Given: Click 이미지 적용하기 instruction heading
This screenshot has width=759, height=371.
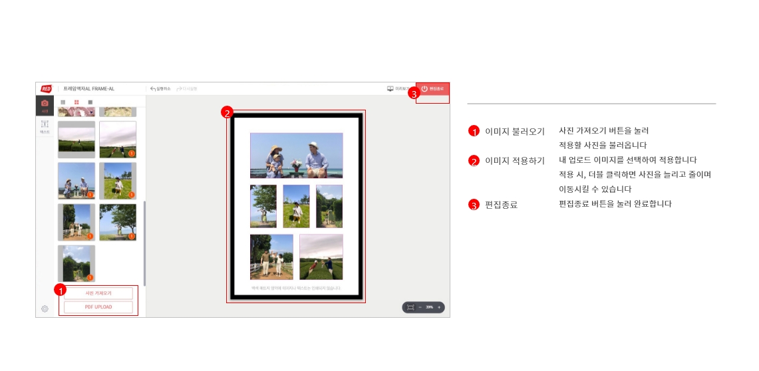Looking at the screenshot, I should click(x=515, y=161).
